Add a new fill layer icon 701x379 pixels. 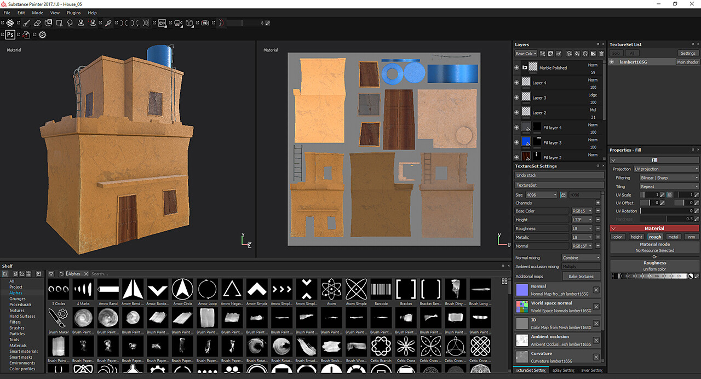point(577,54)
